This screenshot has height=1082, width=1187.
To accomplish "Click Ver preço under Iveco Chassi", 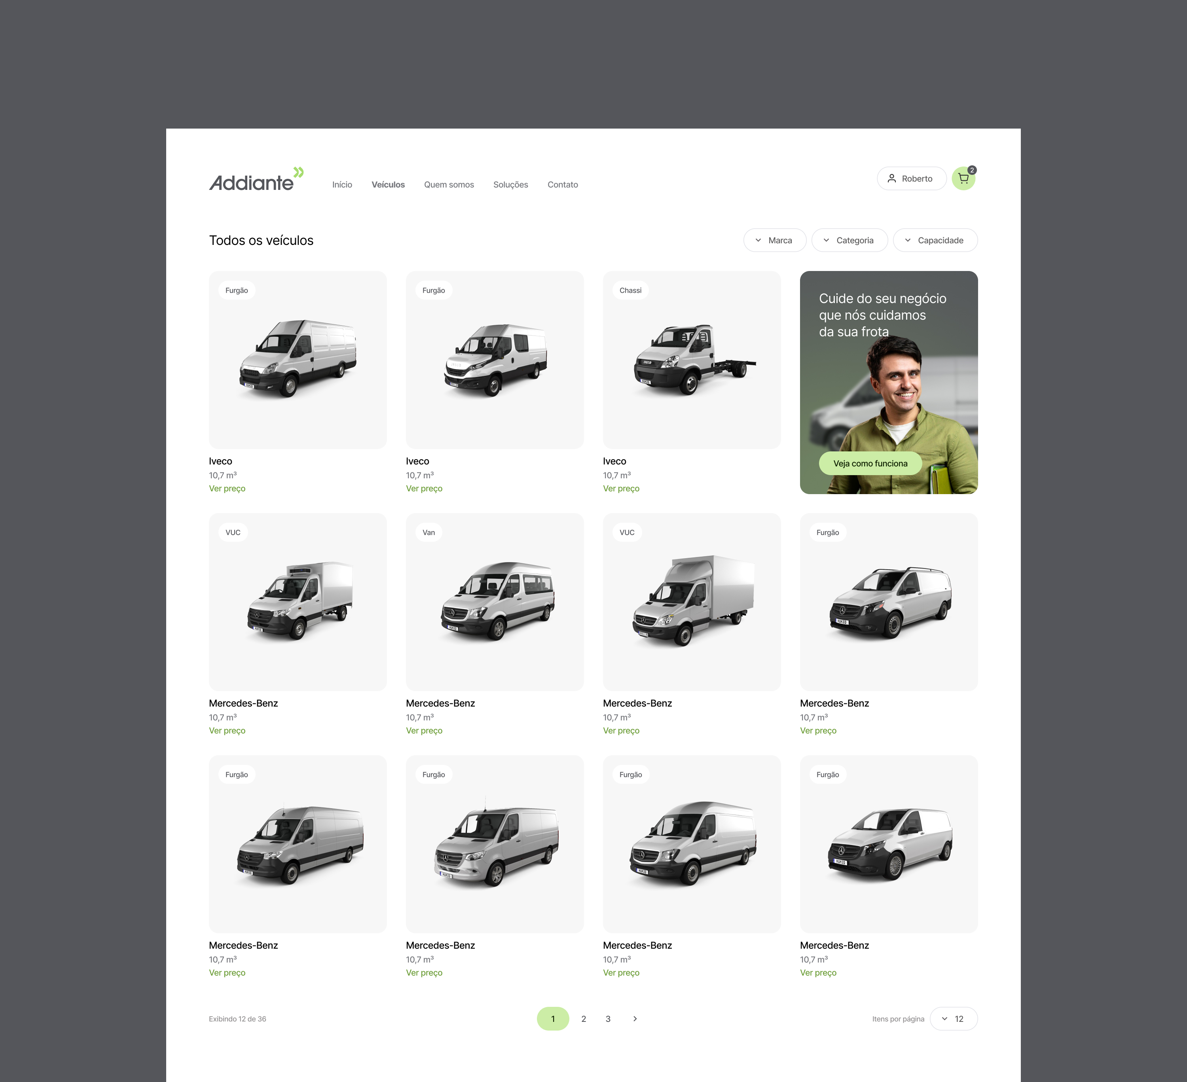I will click(x=620, y=489).
